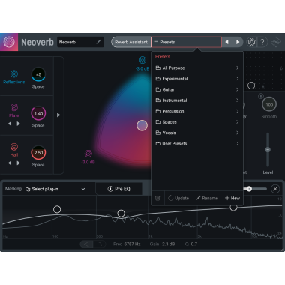Open the Presets dropdown menu
Screen dimensions: 285x285
click(x=187, y=42)
